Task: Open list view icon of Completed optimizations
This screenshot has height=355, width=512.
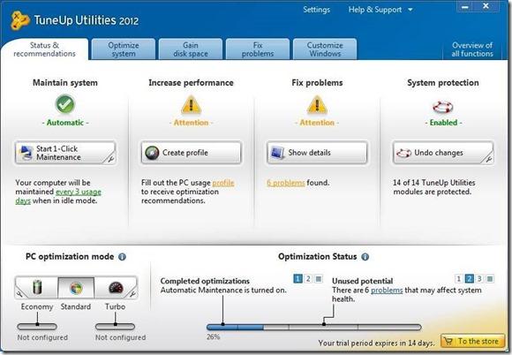Action: pos(319,278)
